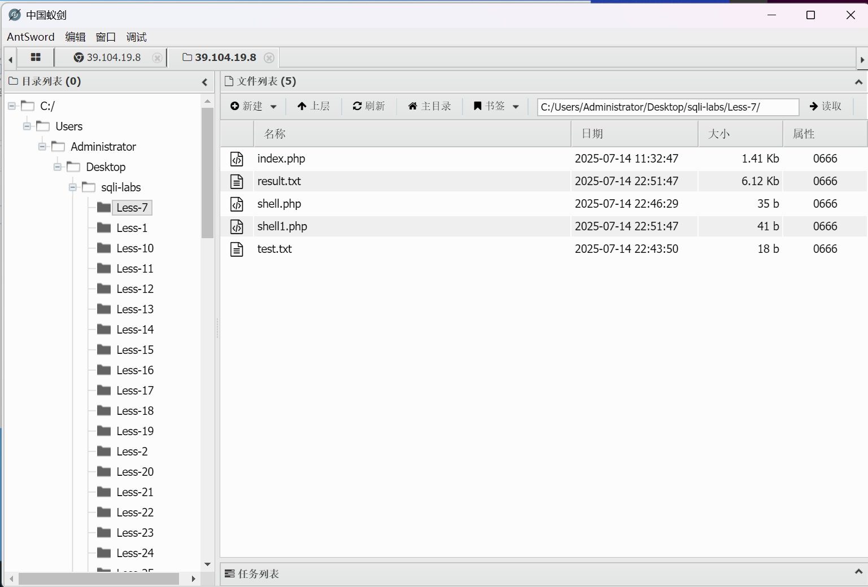Open the 编辑 menu
Viewport: 868px width, 587px height.
75,37
